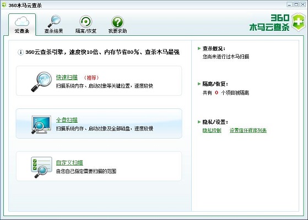This screenshot has width=308, height=220.
Task: Click the green arrow beside 查杀概况
Action: pos(199,48)
